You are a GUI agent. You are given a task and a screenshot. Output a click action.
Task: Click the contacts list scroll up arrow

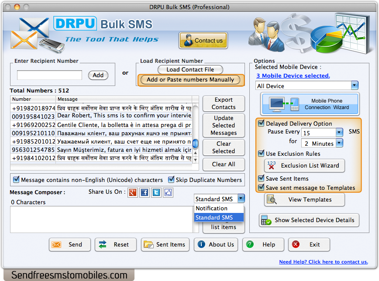tap(195, 153)
